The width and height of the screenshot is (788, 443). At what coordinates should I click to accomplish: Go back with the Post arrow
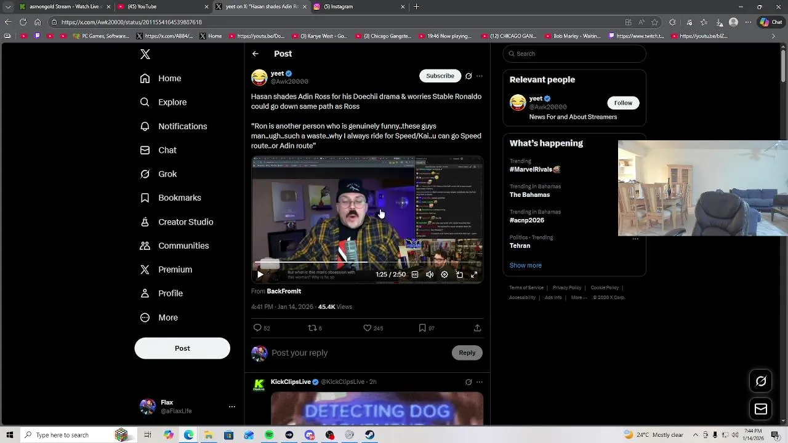pos(255,54)
